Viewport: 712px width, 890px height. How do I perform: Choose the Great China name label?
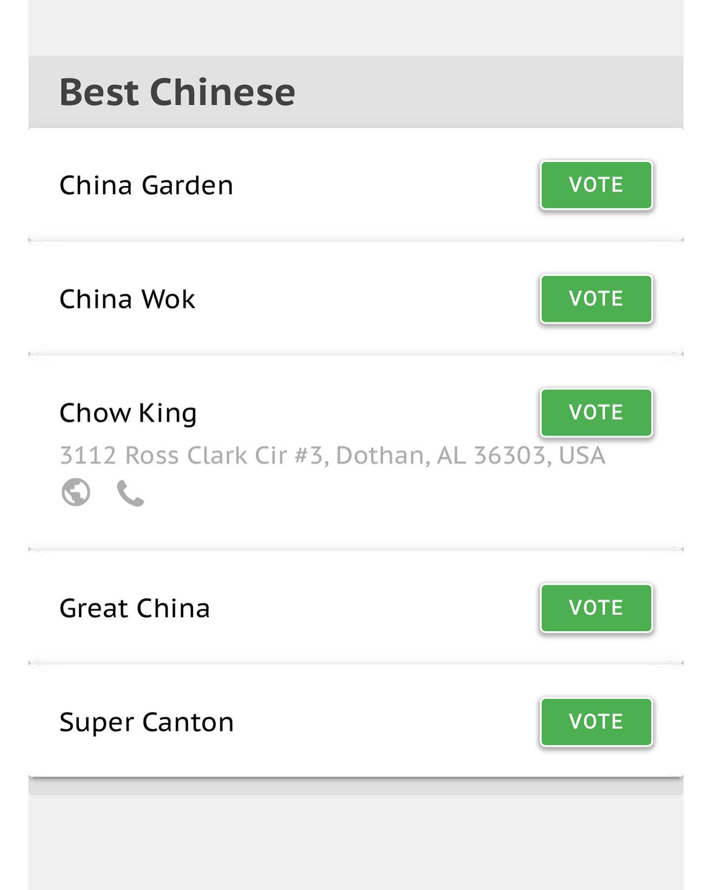coord(135,608)
